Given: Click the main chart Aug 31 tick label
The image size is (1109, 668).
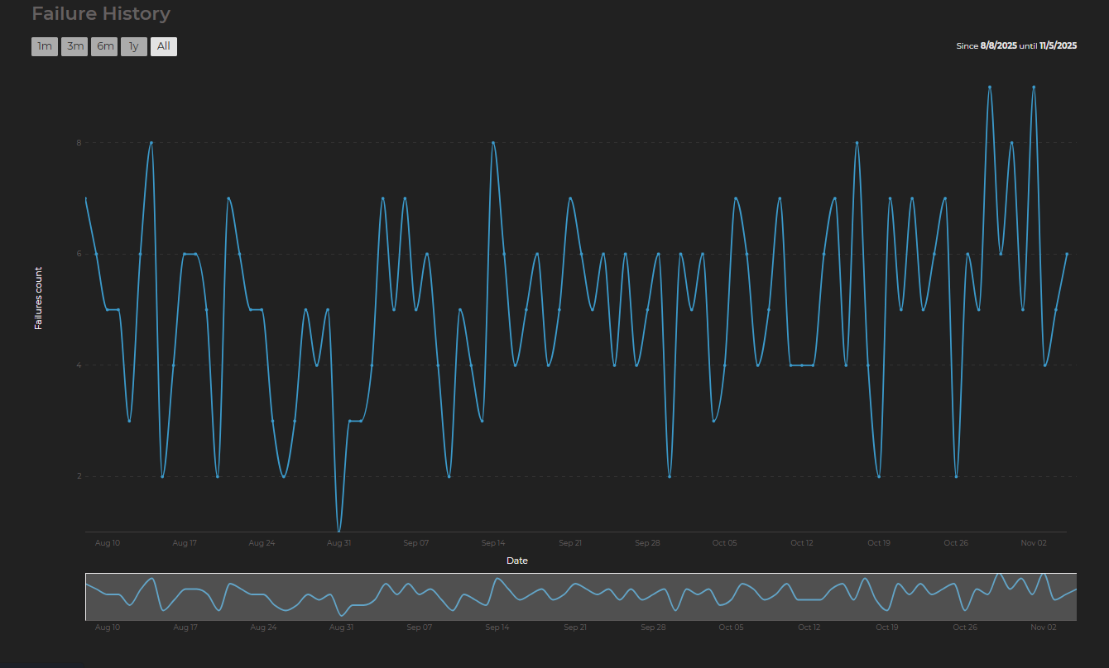Looking at the screenshot, I should (338, 543).
